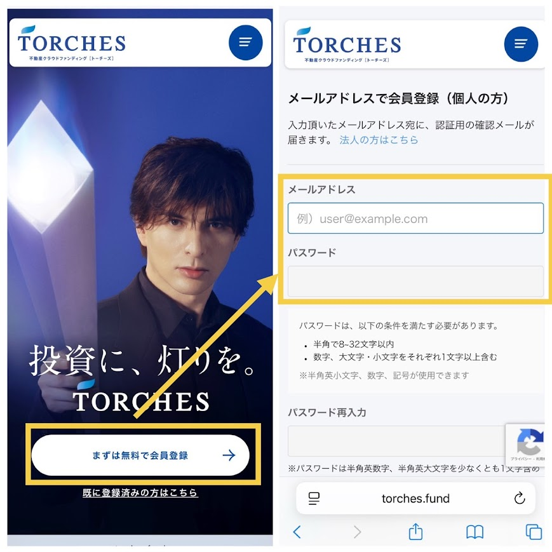The height and width of the screenshot is (552, 552).
Task: Open 法人の方はこちら link
Action: point(379,140)
